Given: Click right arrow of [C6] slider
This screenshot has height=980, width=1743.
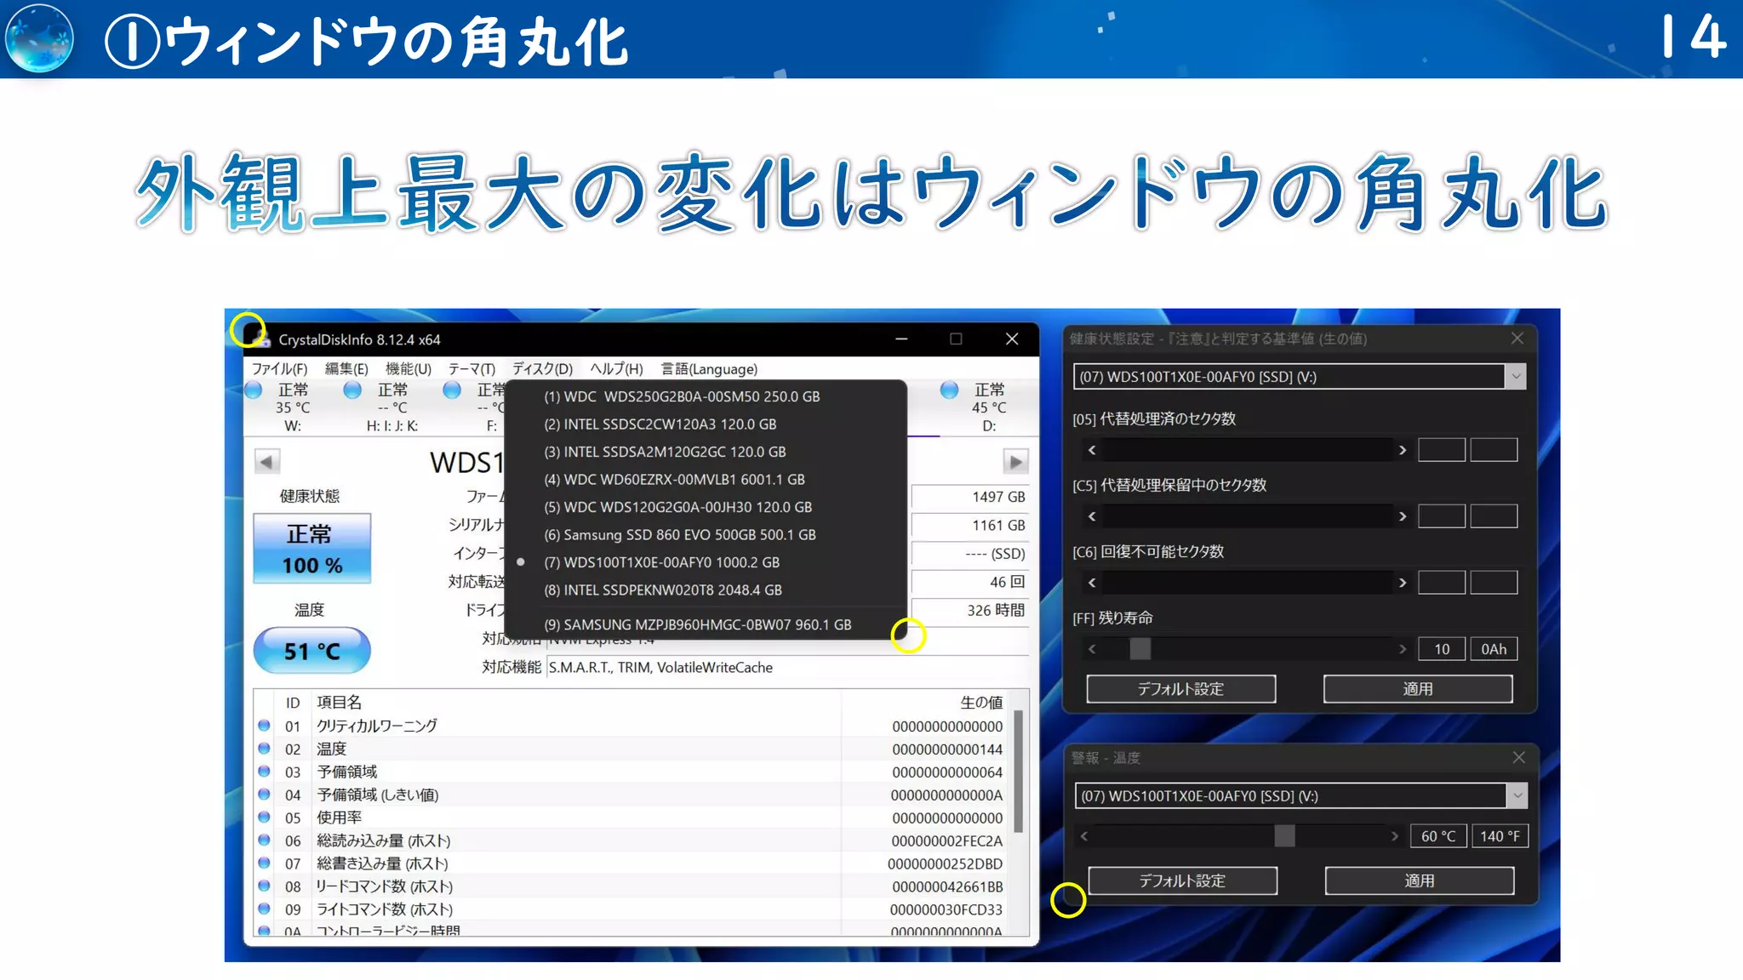Looking at the screenshot, I should pos(1403,583).
